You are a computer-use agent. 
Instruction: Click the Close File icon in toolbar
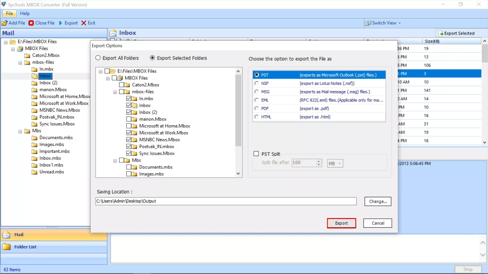31,23
